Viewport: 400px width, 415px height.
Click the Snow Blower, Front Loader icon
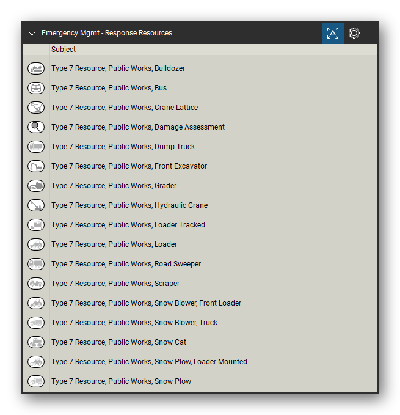[x=36, y=303]
